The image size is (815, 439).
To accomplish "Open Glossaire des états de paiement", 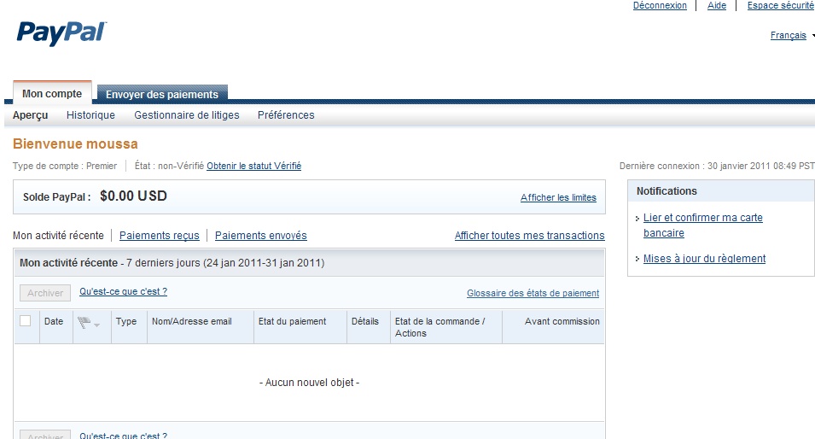I will point(533,293).
